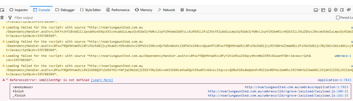The height and width of the screenshot is (101, 353).
Task: Open developer tools settings gear
Action: click(336, 10)
